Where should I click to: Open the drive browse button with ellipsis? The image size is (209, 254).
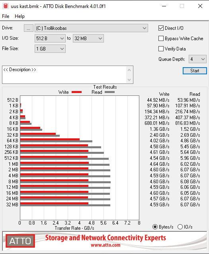[29, 28]
